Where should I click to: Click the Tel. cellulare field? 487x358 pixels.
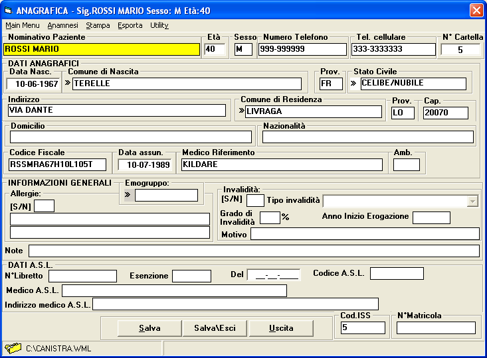click(x=393, y=49)
